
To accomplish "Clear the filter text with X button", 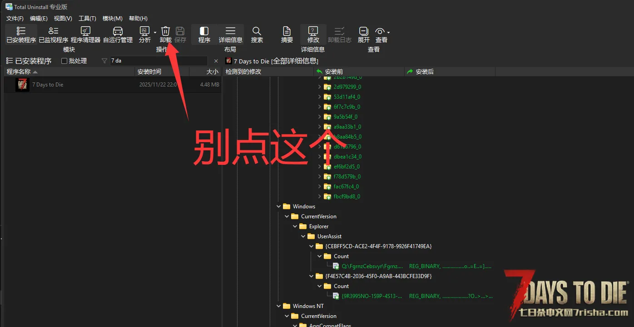I will point(216,61).
